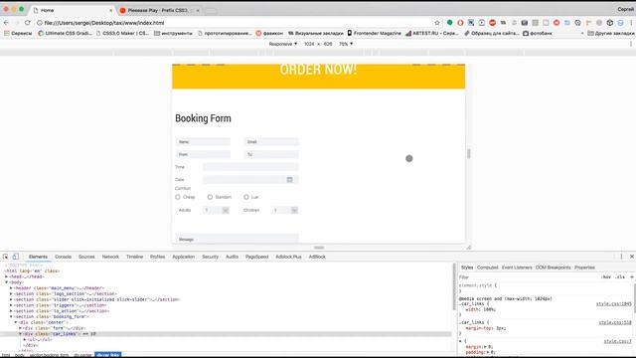Click the browser back arrow
The height and width of the screenshot is (358, 636).
click(6, 23)
